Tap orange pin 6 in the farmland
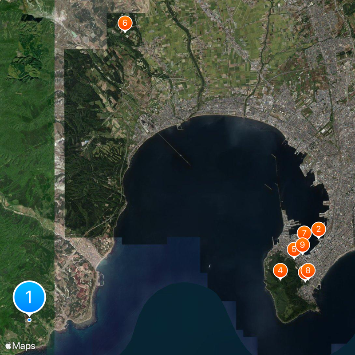 coord(125,23)
